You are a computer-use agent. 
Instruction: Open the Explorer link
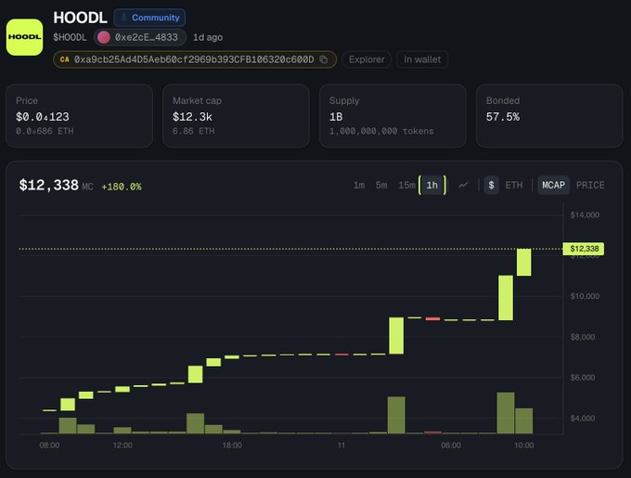coord(367,59)
